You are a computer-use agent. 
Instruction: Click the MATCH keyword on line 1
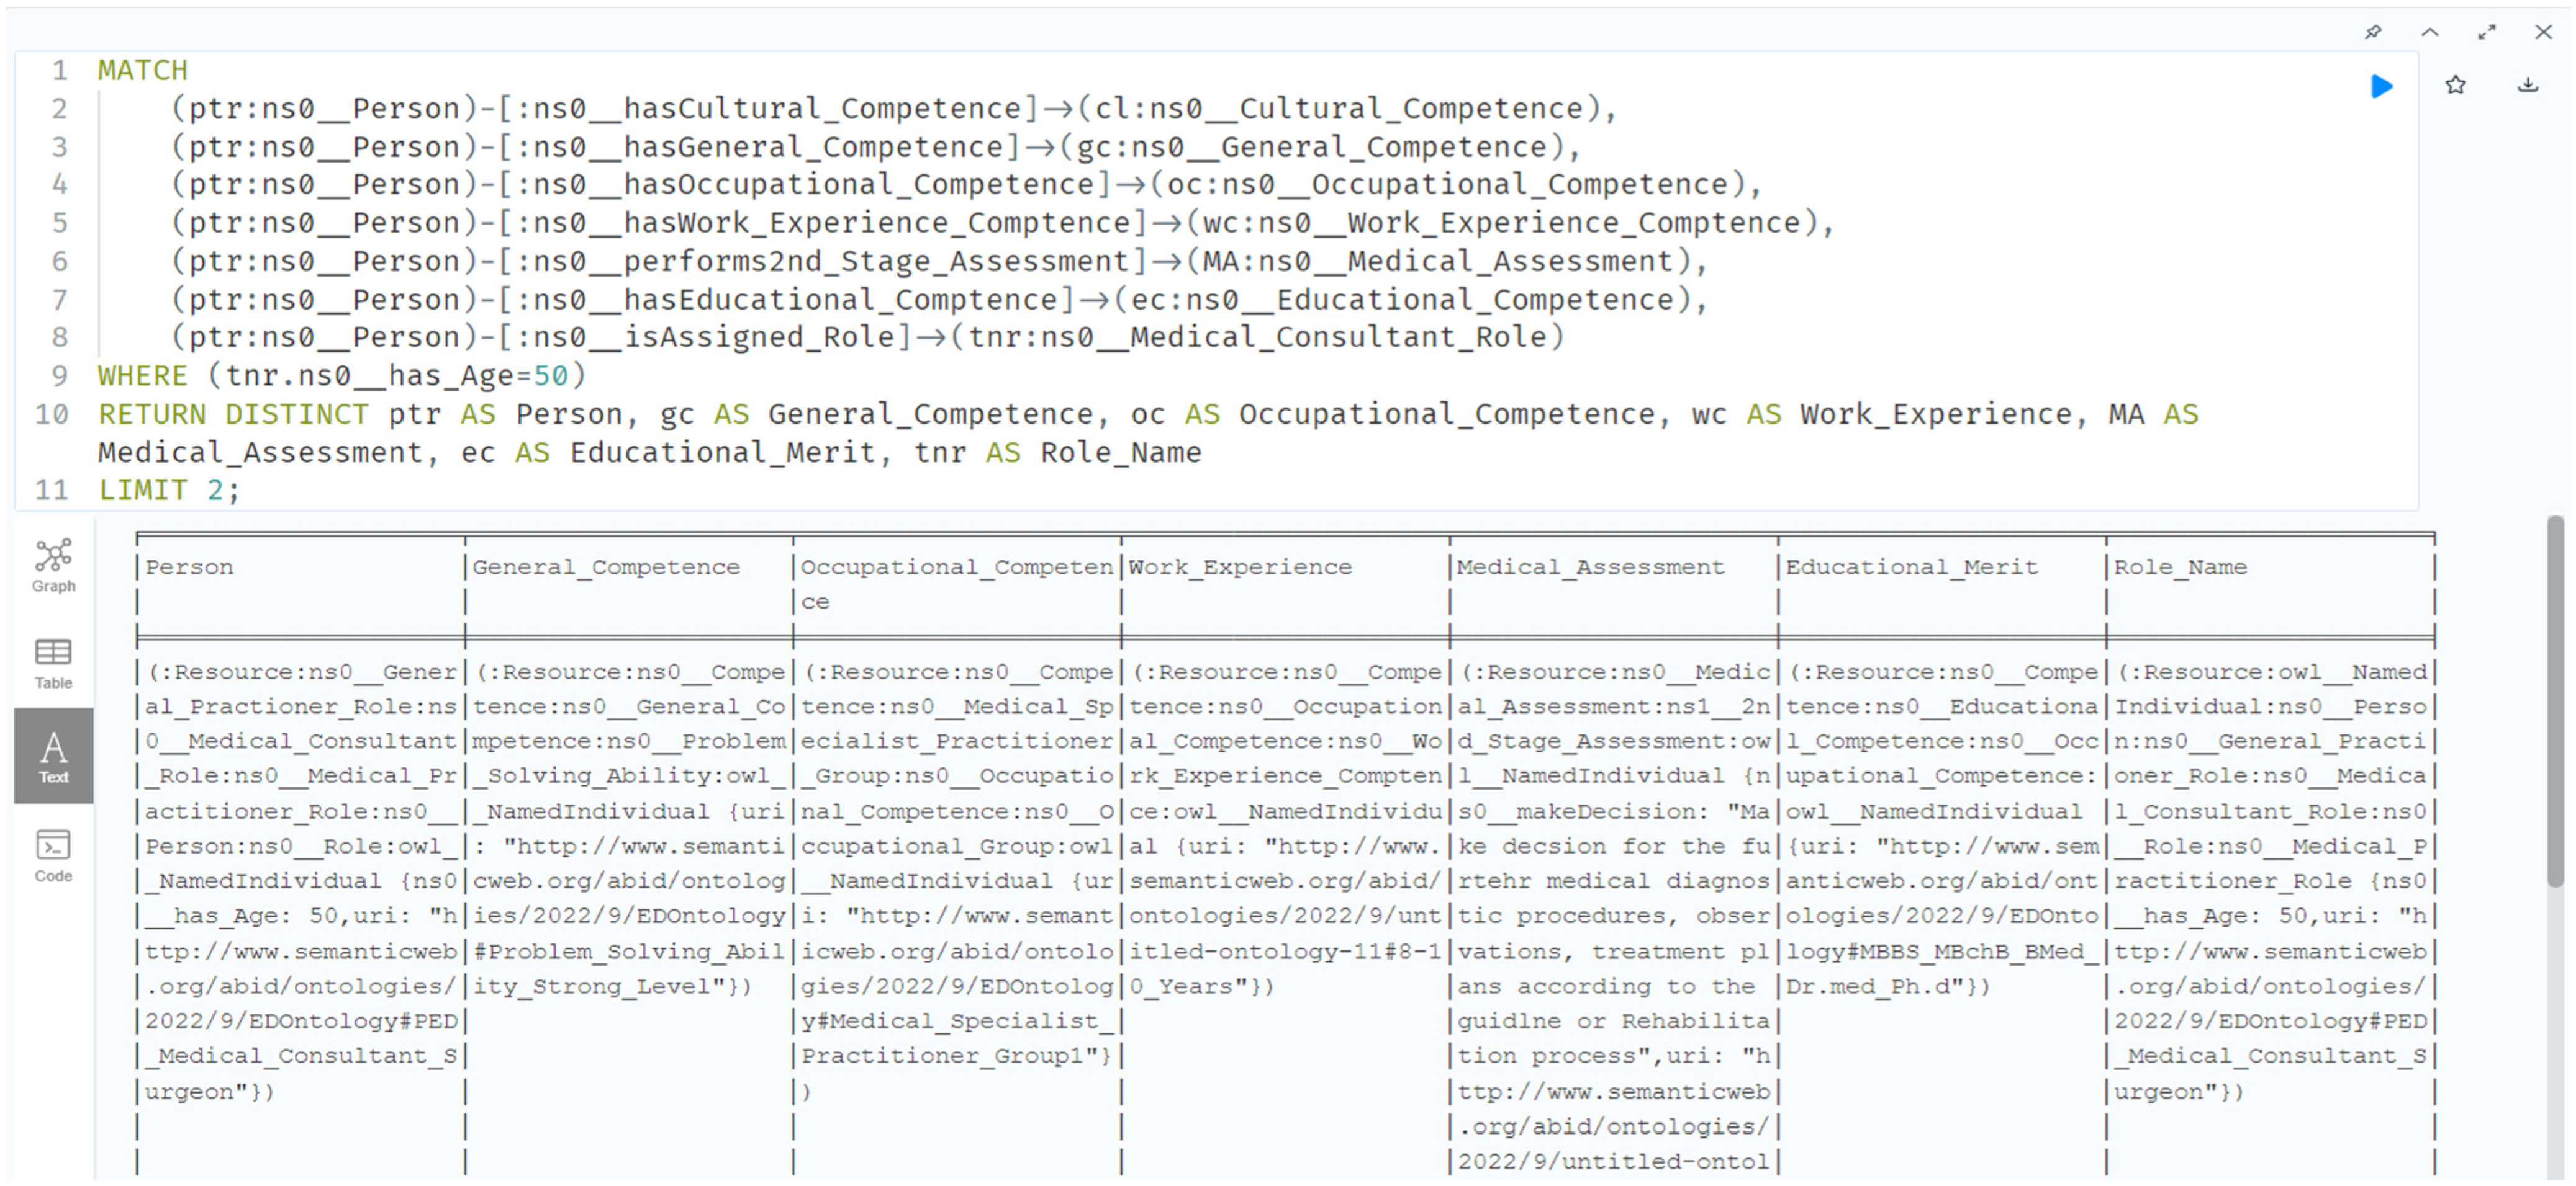coord(142,71)
